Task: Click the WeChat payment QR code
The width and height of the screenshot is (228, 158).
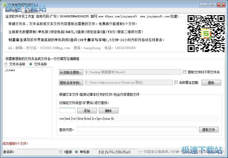Action: point(206,33)
